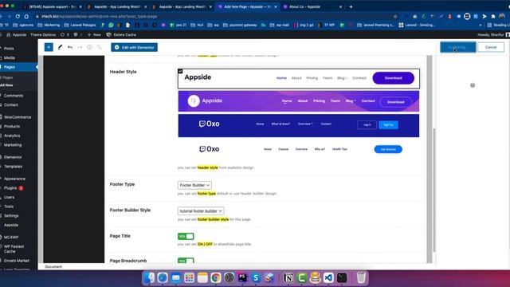Screen dimensions: 510x287
Task: Open Mail from the Dock
Action: tap(175, 278)
